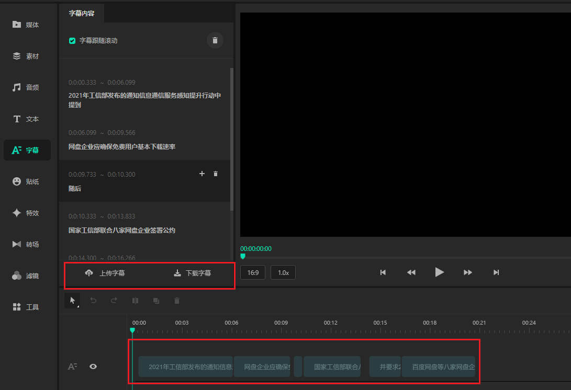Click the 00:06 mark on timeline ruler
The width and height of the screenshot is (571, 390).
tap(231, 323)
